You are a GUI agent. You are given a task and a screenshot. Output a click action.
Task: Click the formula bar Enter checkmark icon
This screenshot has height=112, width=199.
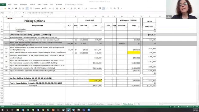pos(20,13)
